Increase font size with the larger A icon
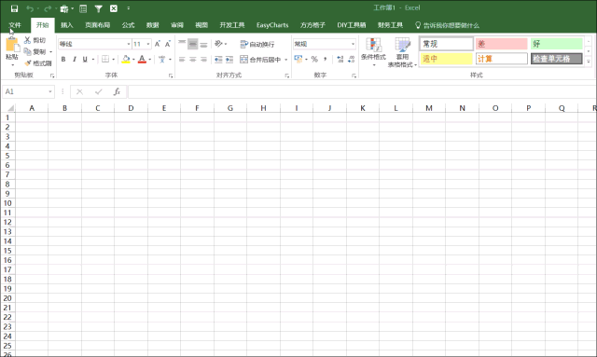Viewport: 597px width, 357px height. pyautogui.click(x=158, y=44)
